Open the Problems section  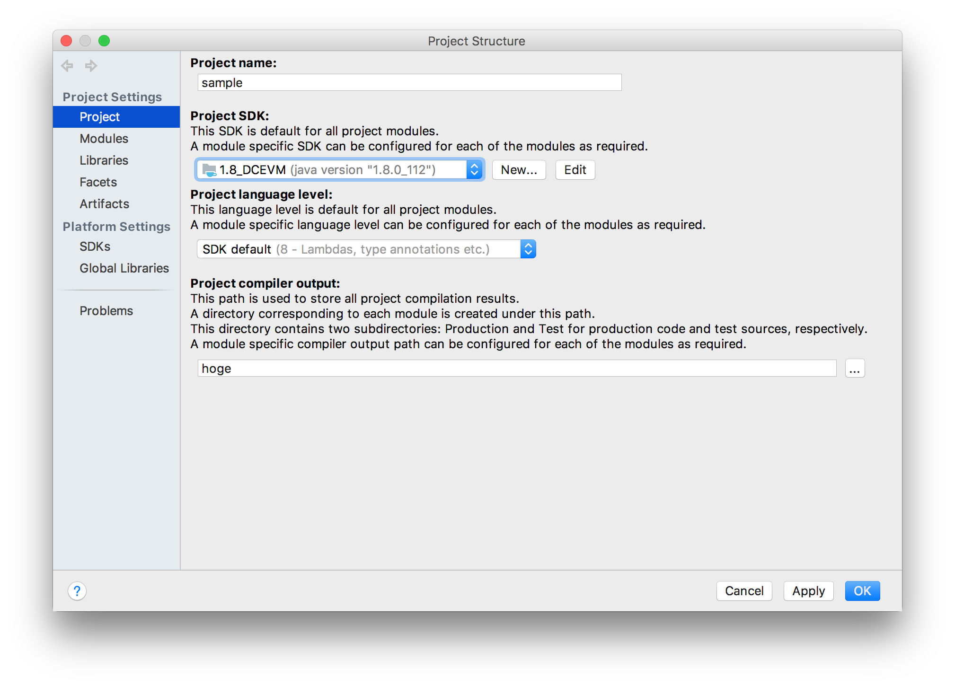pos(106,310)
